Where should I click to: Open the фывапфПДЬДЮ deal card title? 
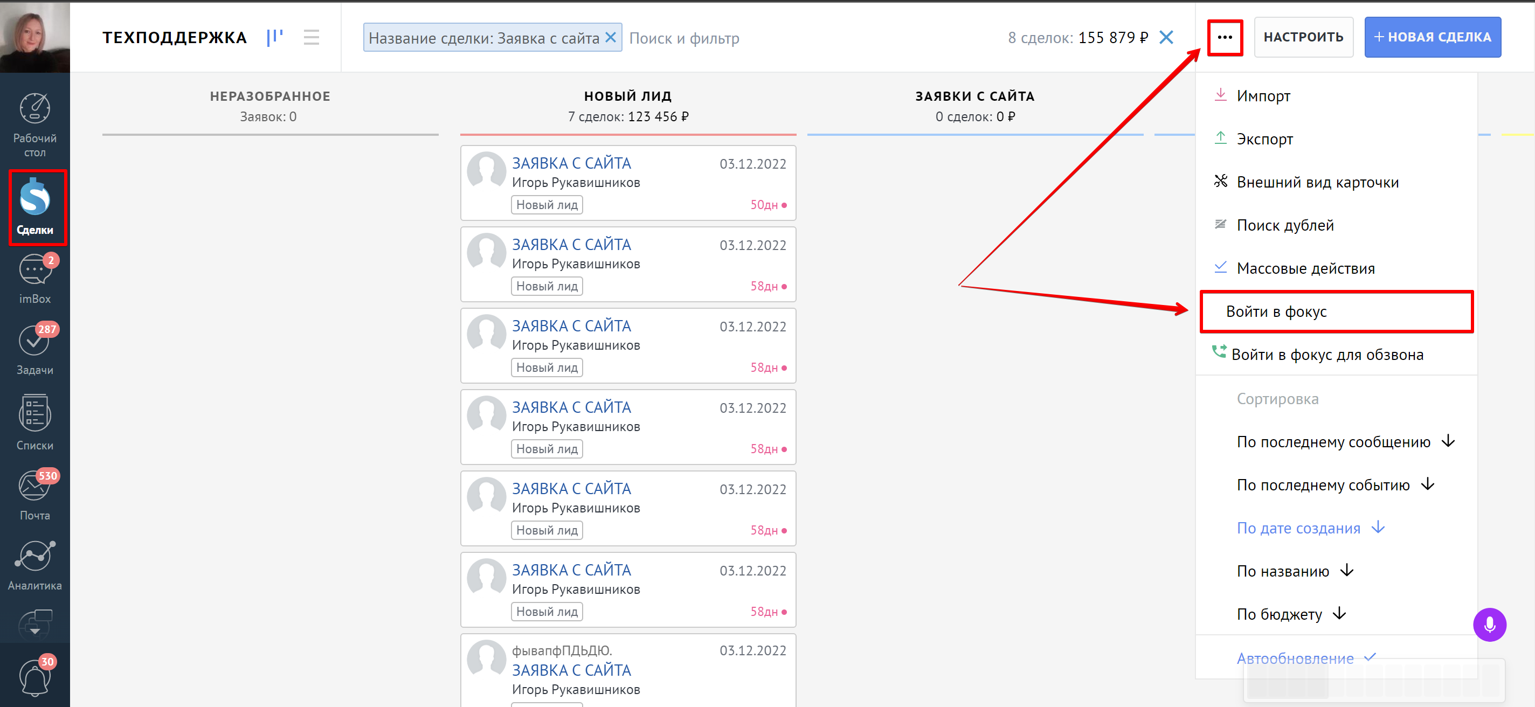571,670
